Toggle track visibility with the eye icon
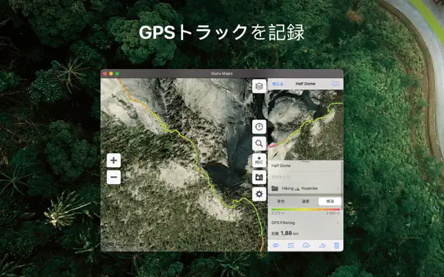The width and height of the screenshot is (444, 277). tap(276, 245)
